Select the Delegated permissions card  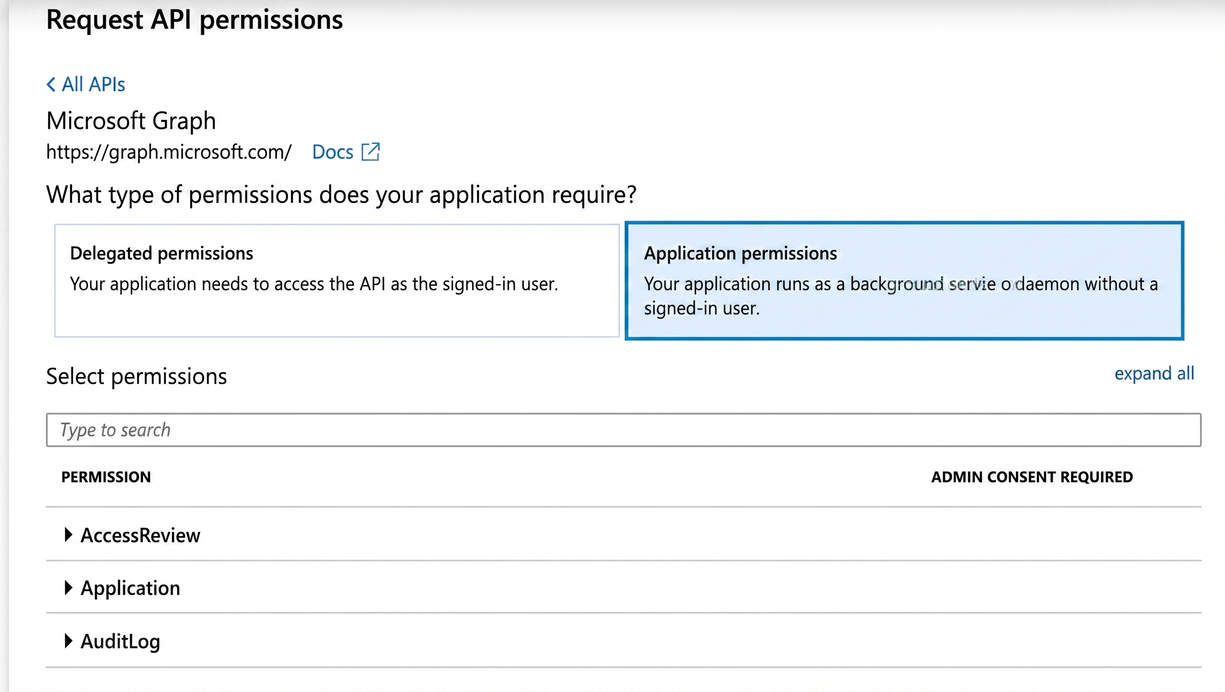(x=337, y=281)
